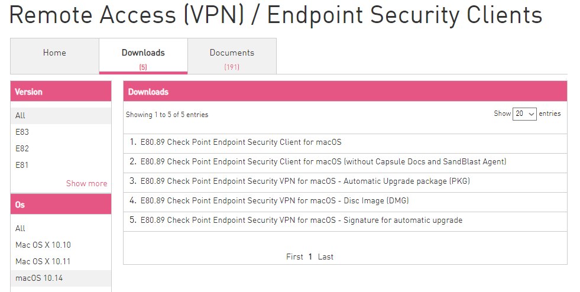Screen dimensions: 580x292
Task: Expand versions with Show more
Action: [86, 184]
